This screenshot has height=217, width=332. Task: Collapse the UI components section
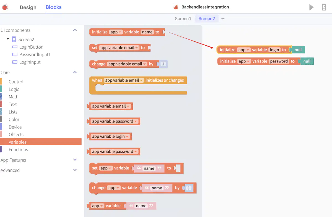click(x=75, y=30)
